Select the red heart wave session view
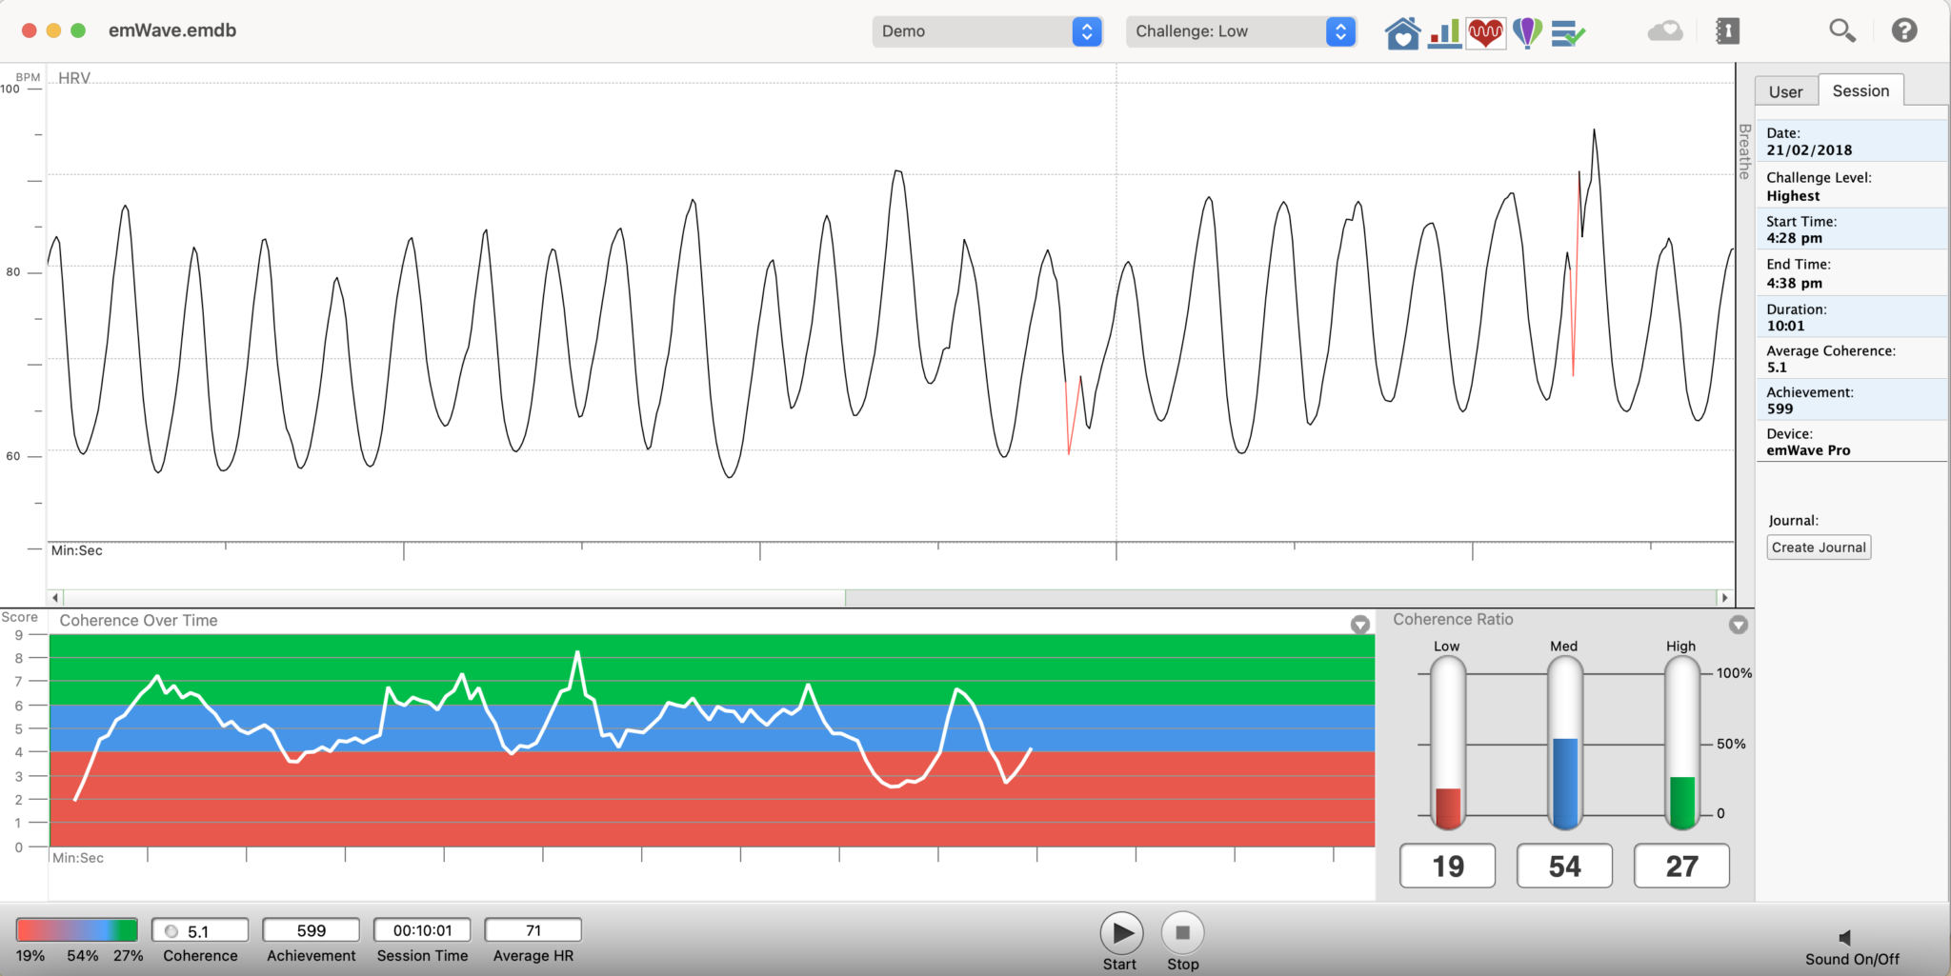 1485,32
